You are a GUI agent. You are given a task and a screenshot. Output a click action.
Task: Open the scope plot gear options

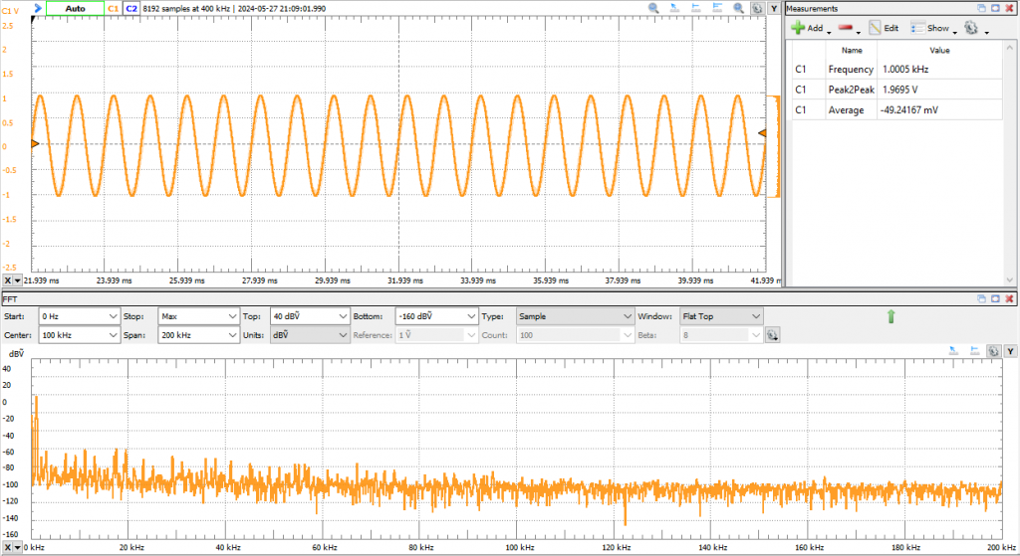pyautogui.click(x=757, y=8)
